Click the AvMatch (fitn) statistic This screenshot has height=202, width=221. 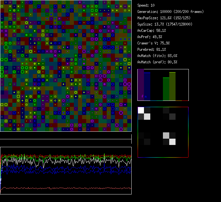click(157, 56)
